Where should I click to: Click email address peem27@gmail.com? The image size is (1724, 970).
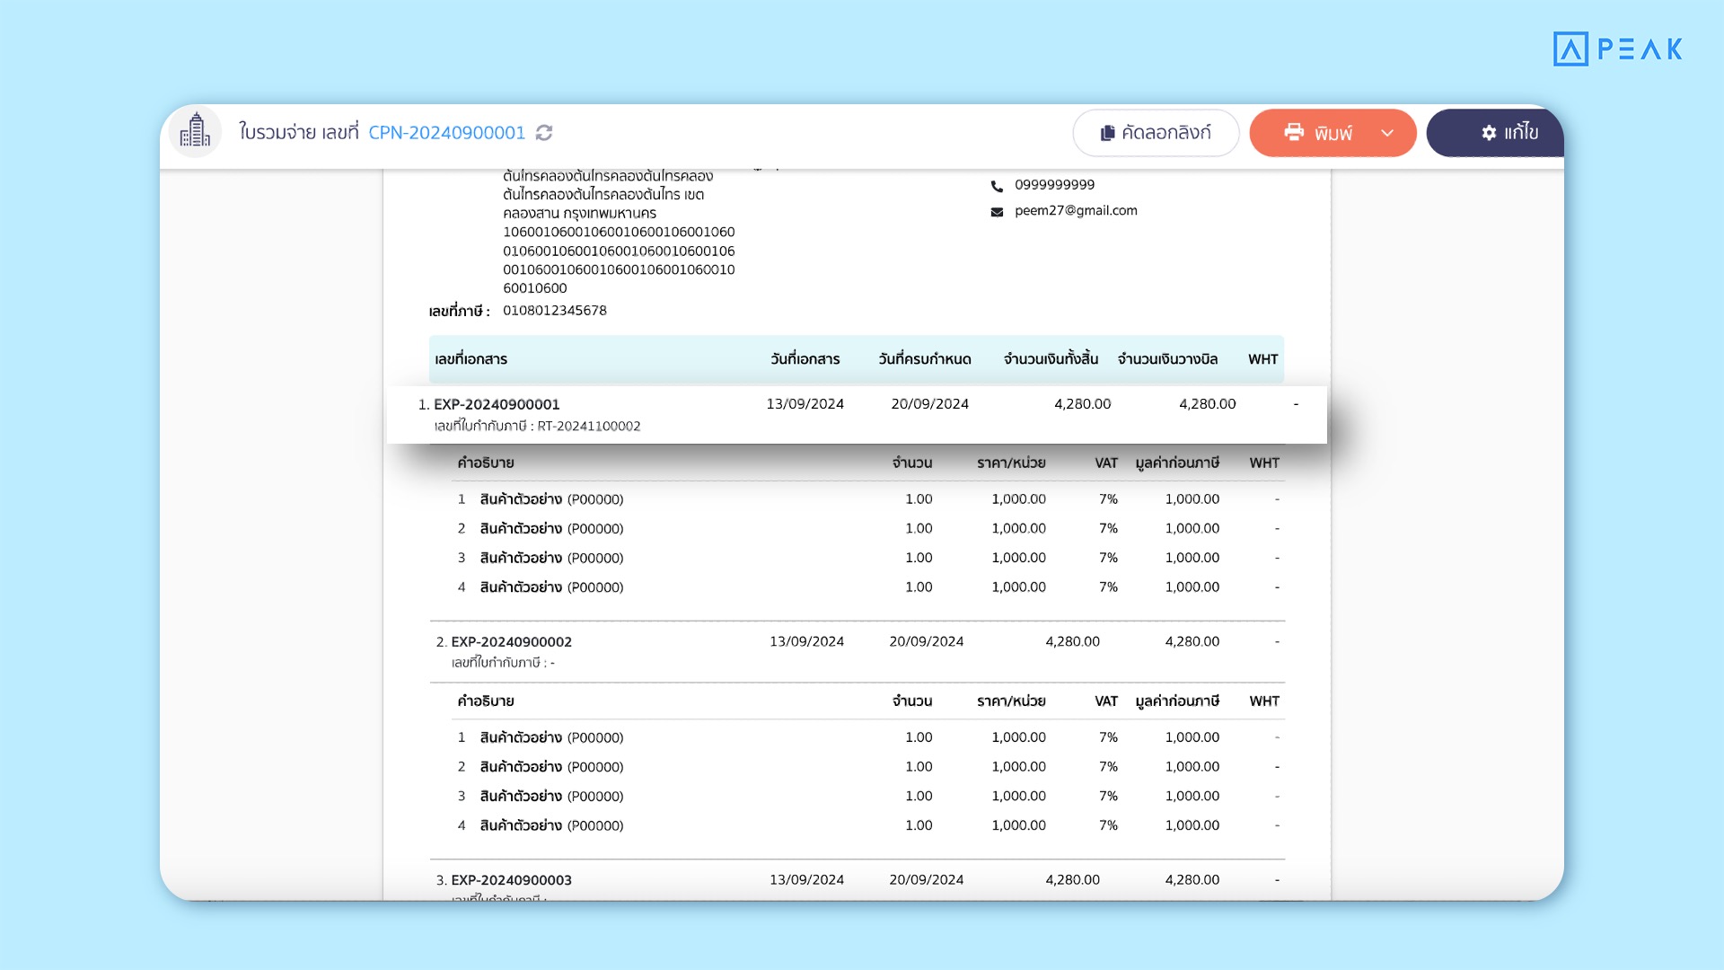point(1076,211)
